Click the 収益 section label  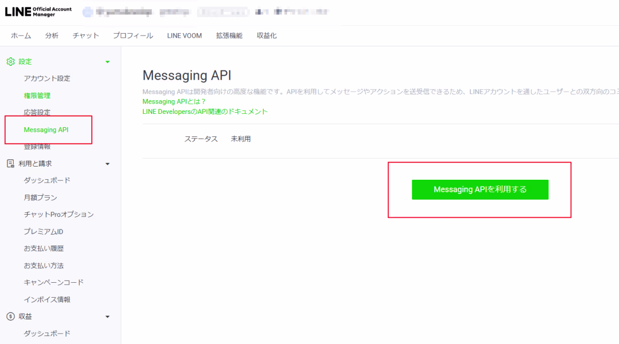[25, 317]
